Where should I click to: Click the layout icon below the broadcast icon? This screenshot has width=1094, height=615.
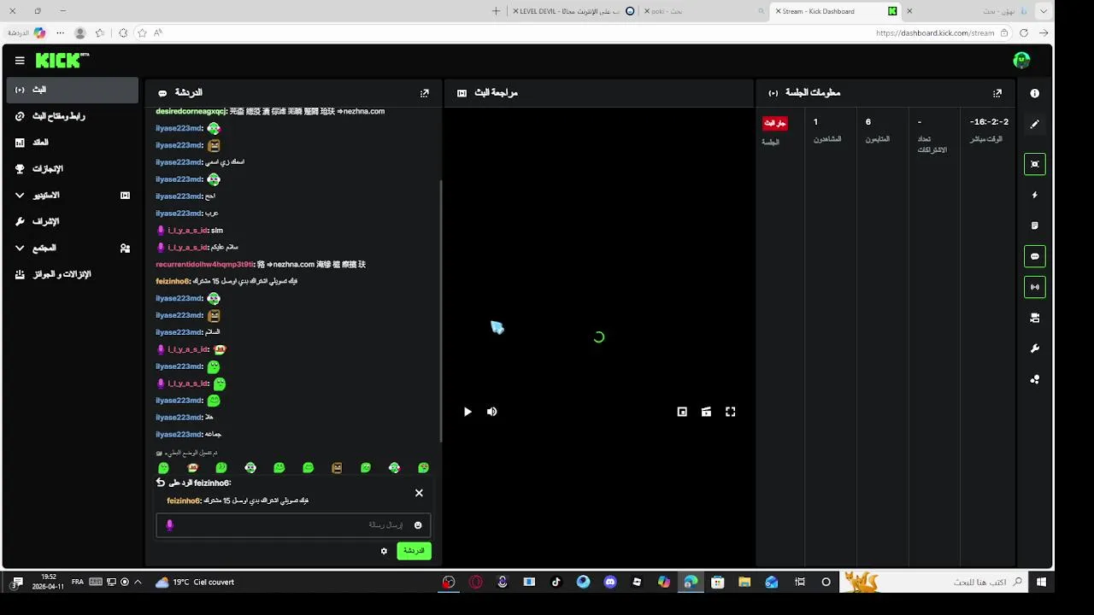tap(1035, 318)
